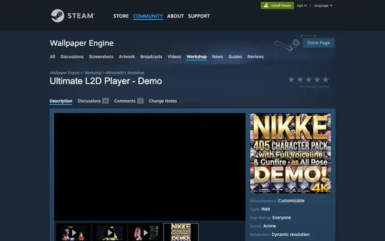Click the Steam logo icon
The image size is (385, 241).
(58, 16)
